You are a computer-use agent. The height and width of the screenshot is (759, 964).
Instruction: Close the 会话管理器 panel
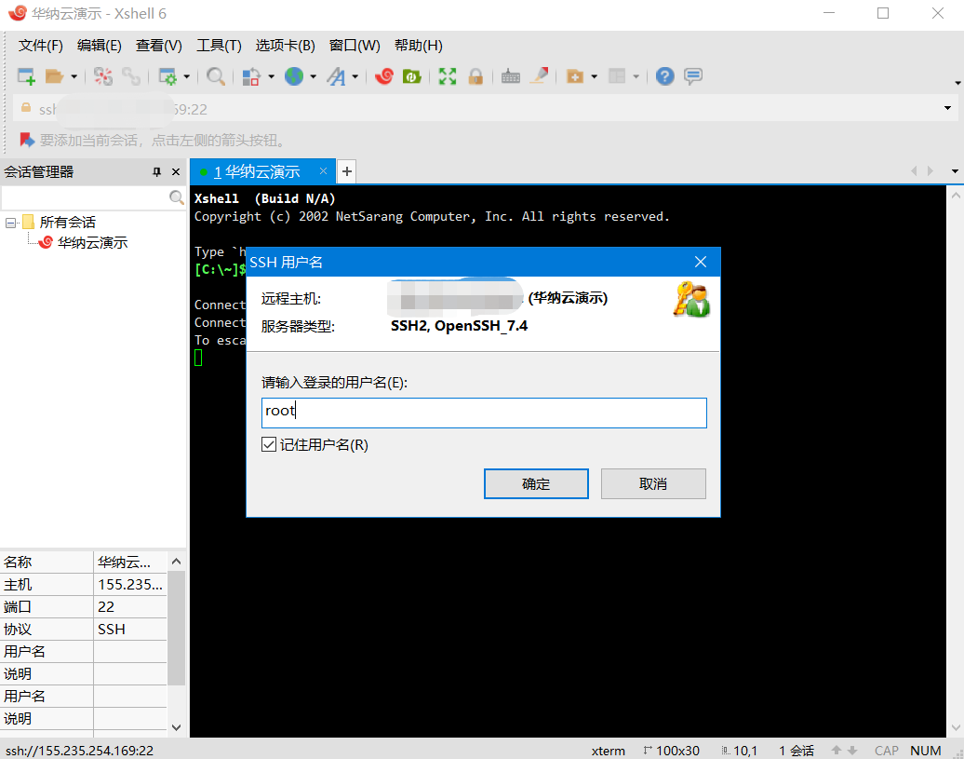pyautogui.click(x=176, y=172)
